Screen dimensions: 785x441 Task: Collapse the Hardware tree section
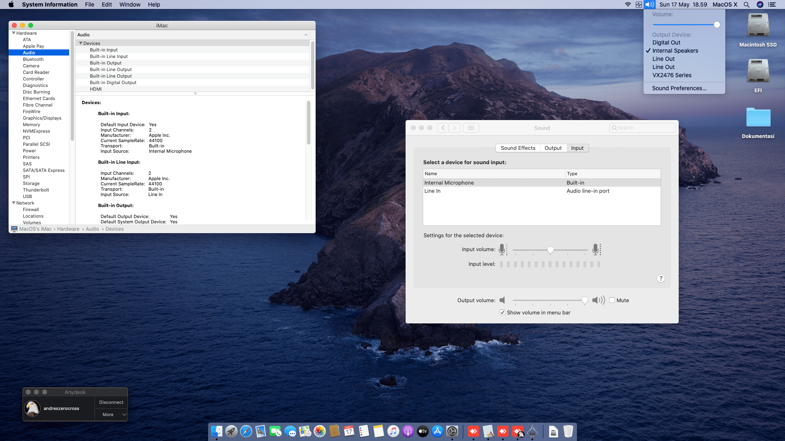click(x=13, y=33)
